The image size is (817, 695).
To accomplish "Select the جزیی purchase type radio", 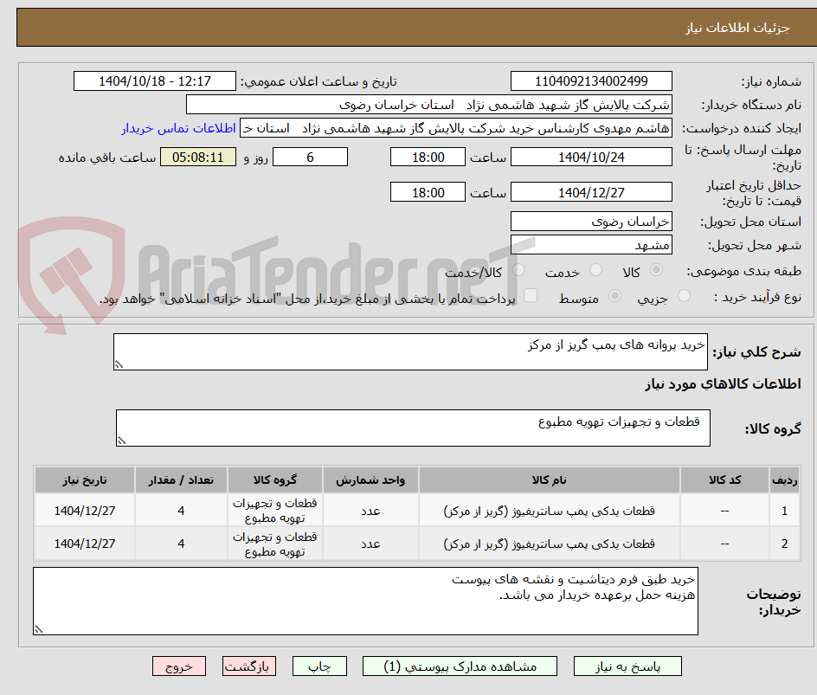I will [684, 296].
